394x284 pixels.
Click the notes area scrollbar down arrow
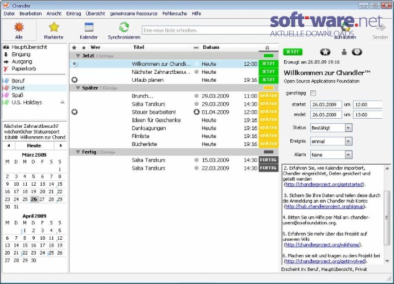coord(387,261)
